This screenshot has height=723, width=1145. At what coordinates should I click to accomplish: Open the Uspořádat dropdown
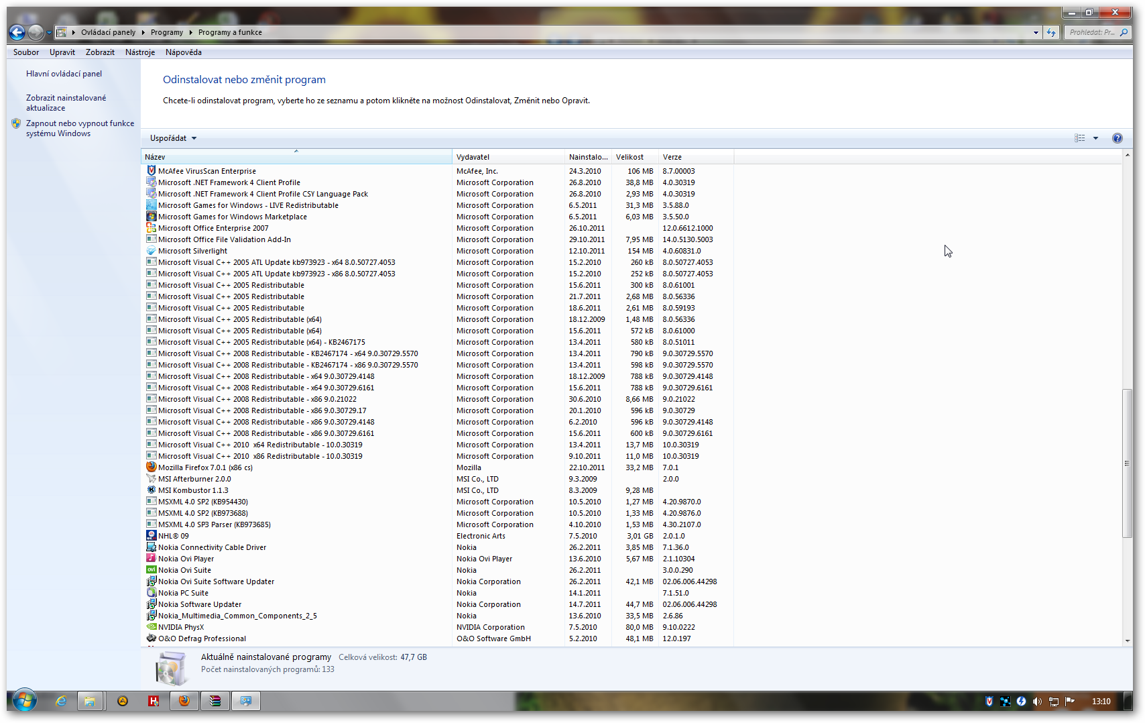[x=174, y=138]
